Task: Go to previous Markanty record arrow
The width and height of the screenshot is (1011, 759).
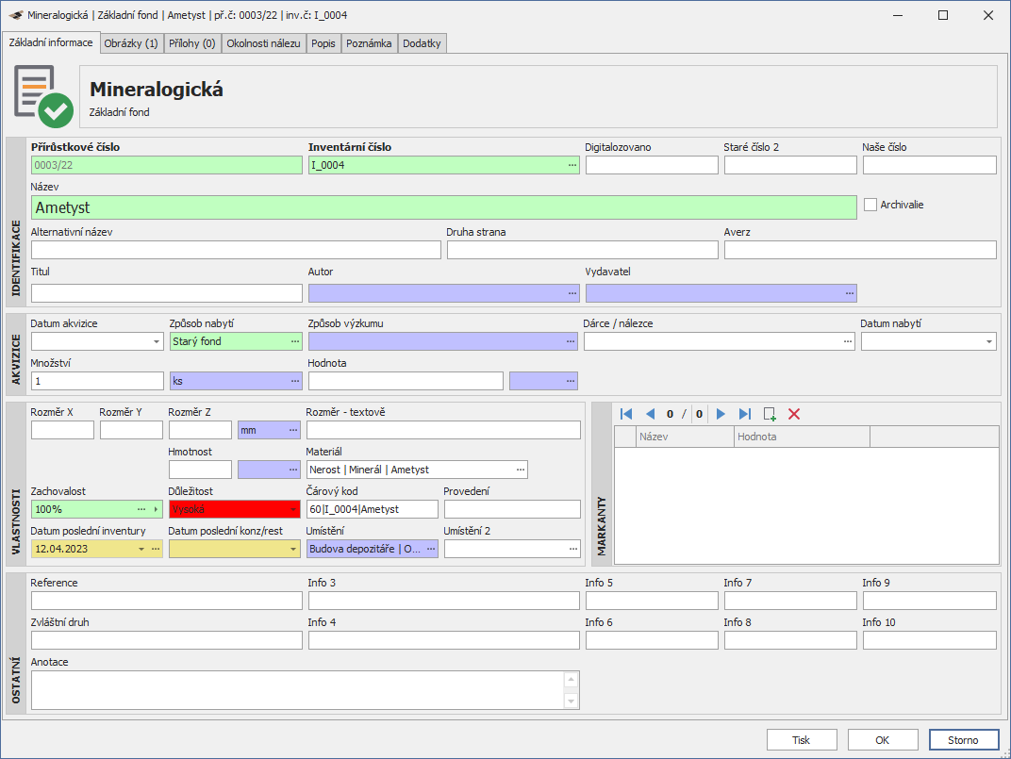Action: [x=650, y=414]
